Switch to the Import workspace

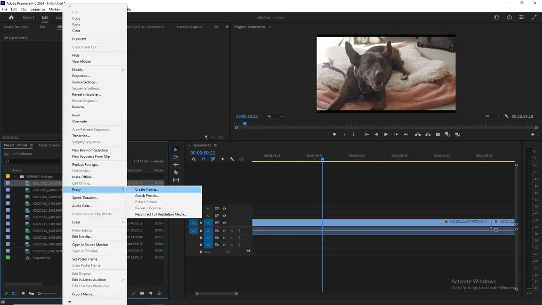click(x=28, y=17)
